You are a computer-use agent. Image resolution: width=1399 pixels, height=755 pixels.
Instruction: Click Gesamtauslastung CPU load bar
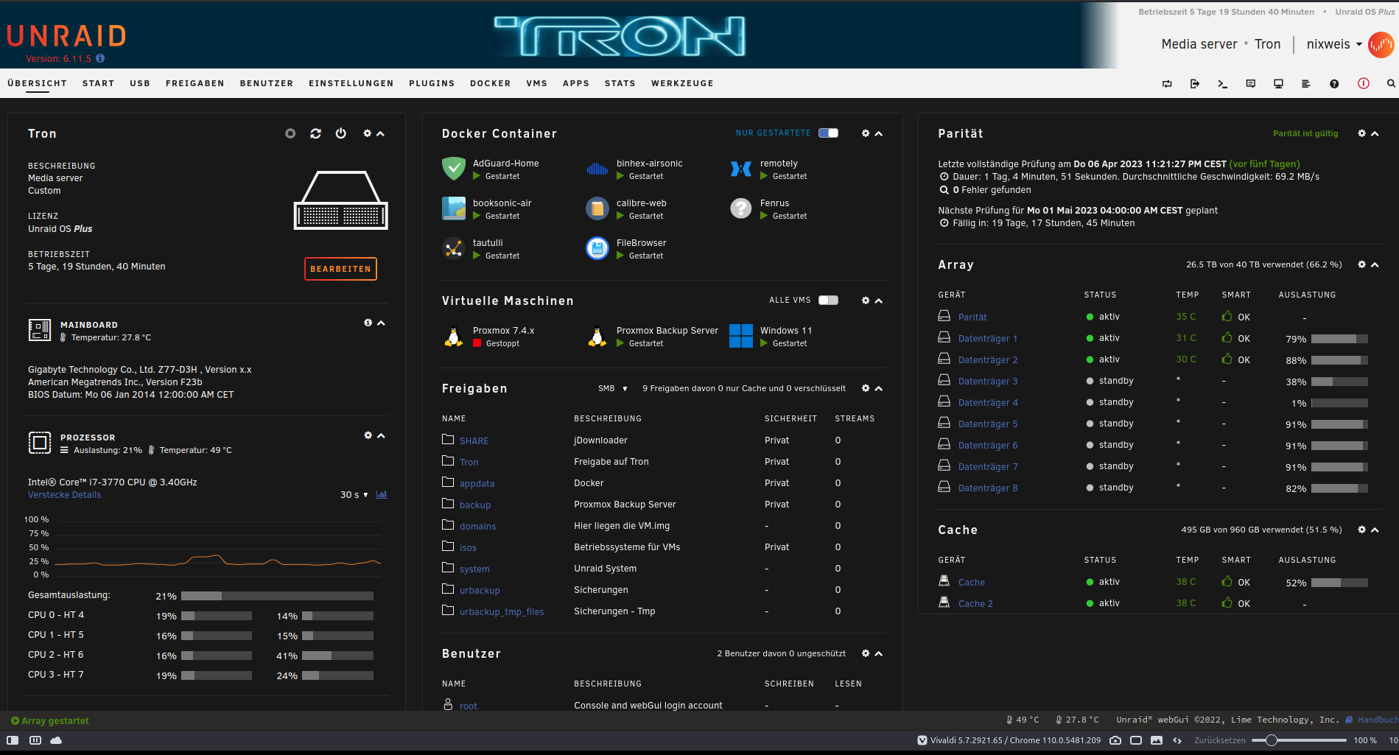click(x=277, y=596)
